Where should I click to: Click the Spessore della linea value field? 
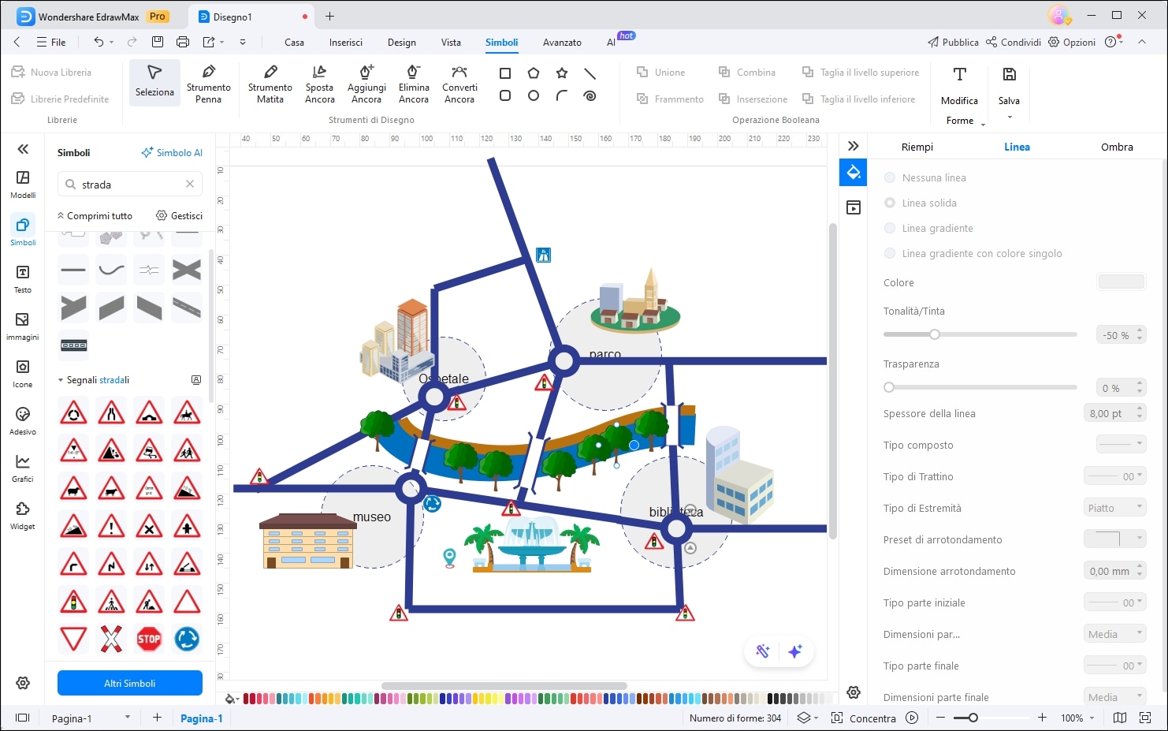pos(1109,413)
